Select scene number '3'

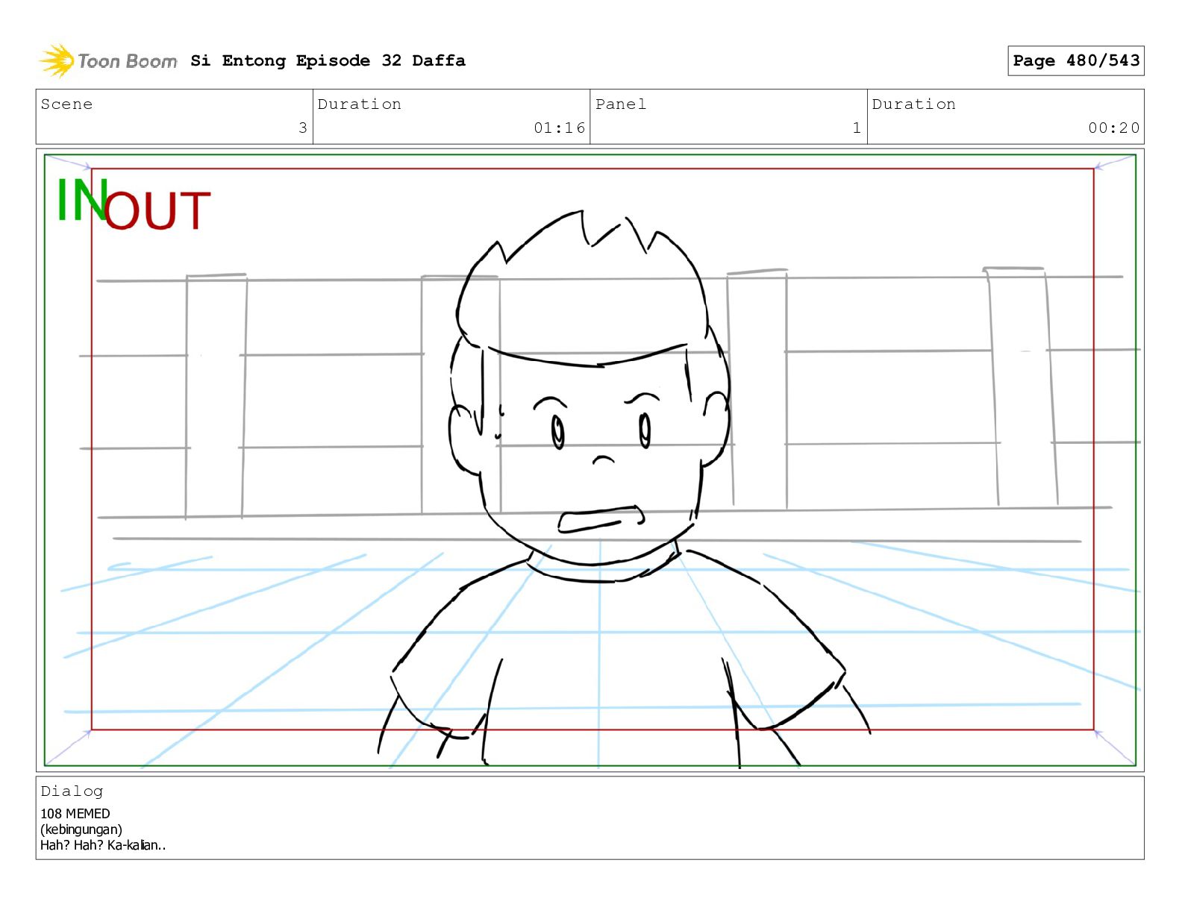point(302,128)
